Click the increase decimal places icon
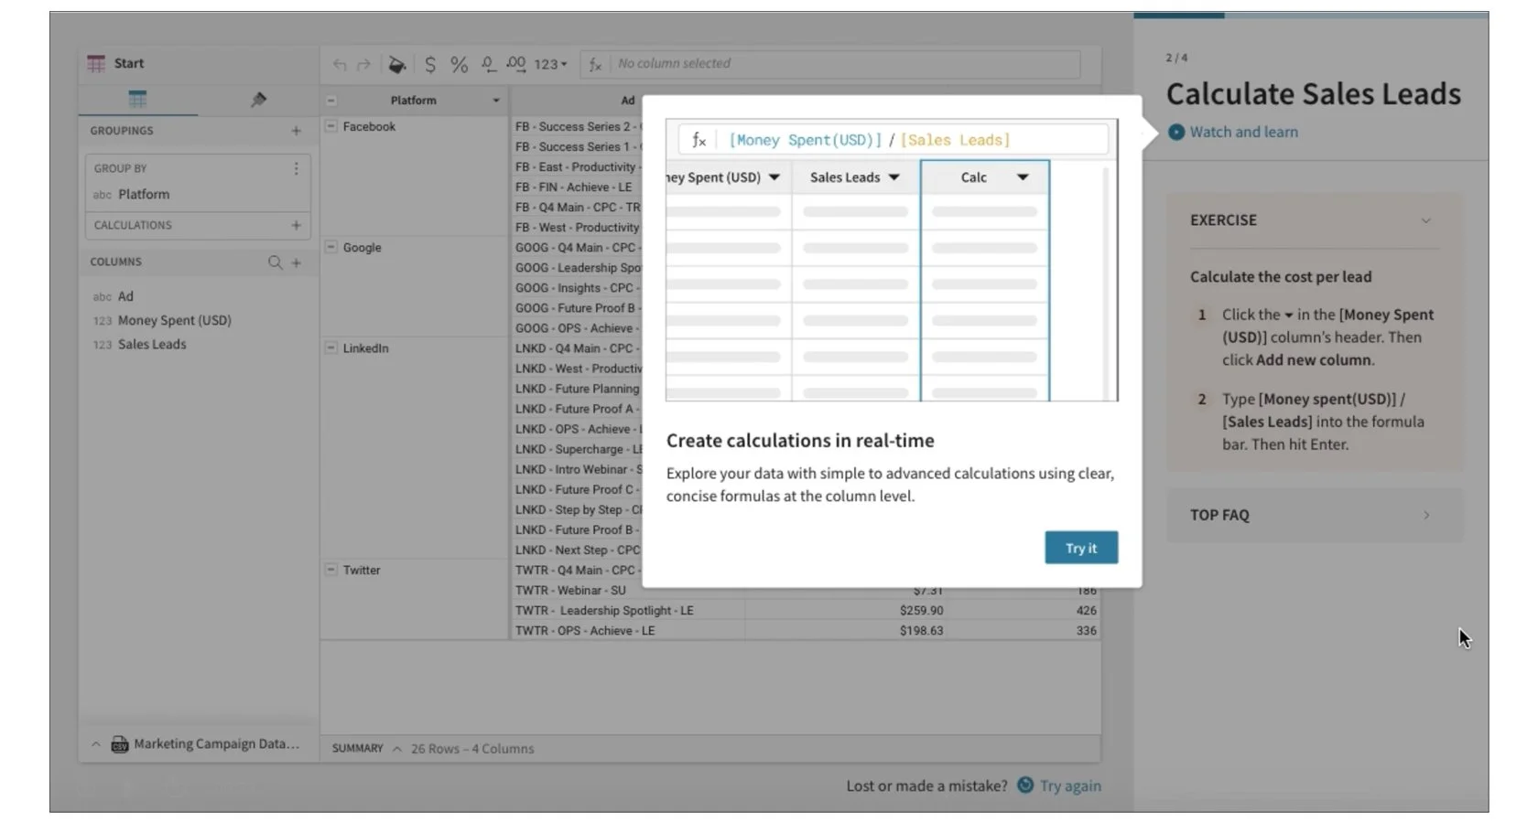The height and width of the screenshot is (823, 1538). tap(516, 64)
